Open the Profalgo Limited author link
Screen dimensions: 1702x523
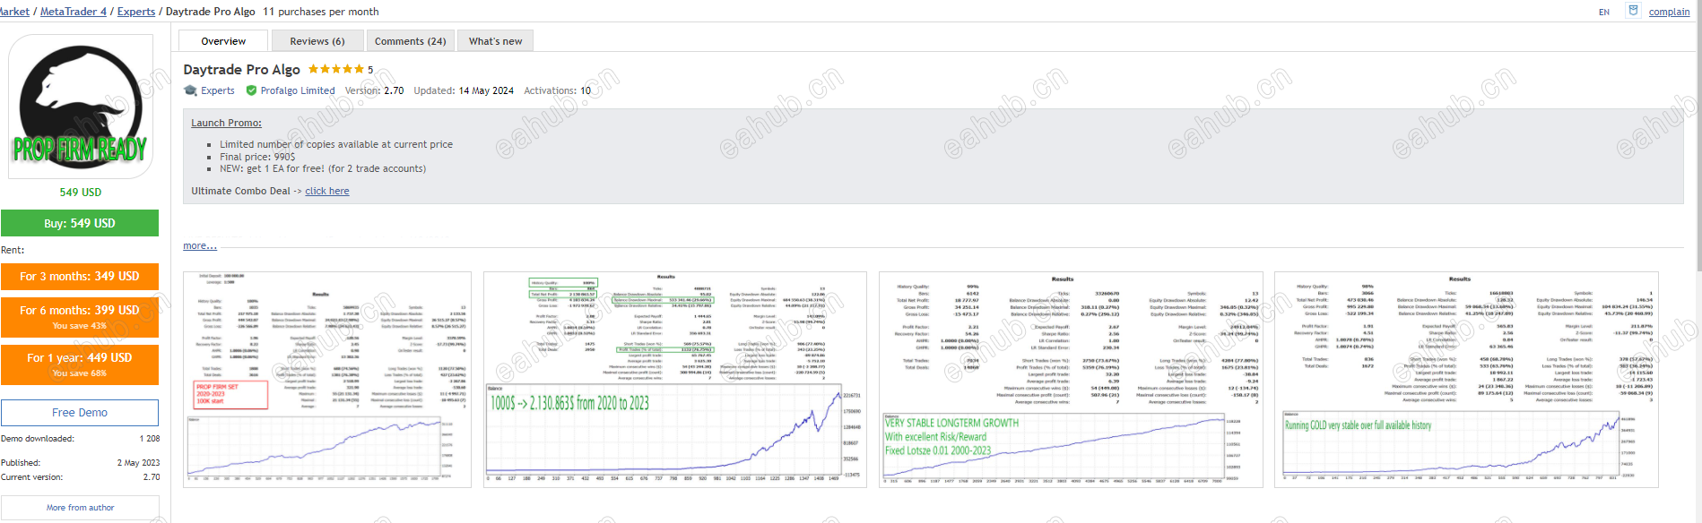click(x=298, y=90)
